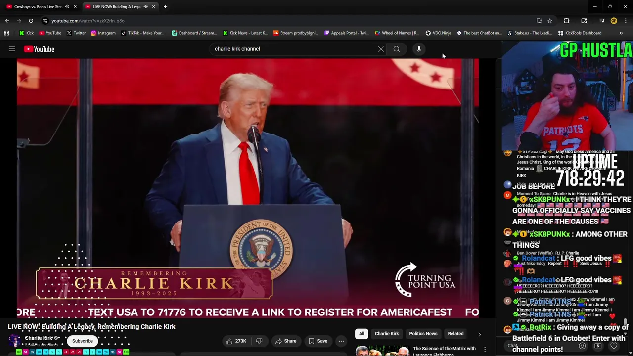Dislike the video with thumbs-down
Viewport: 633px width, 356px height.
point(259,341)
